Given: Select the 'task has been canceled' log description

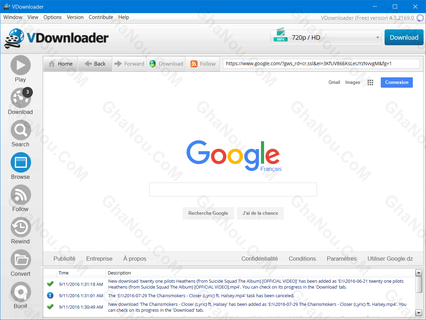Looking at the screenshot, I should [x=201, y=295].
